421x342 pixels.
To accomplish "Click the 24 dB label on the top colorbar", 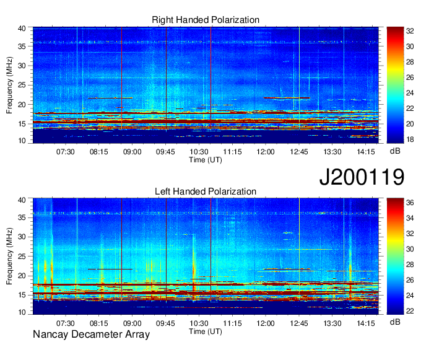I will coord(410,93).
